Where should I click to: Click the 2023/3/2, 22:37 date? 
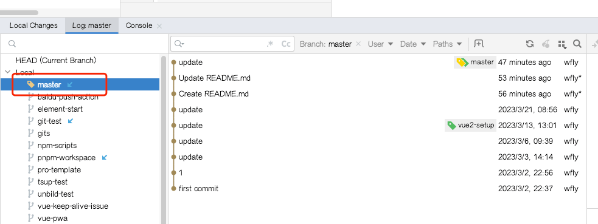pos(526,188)
